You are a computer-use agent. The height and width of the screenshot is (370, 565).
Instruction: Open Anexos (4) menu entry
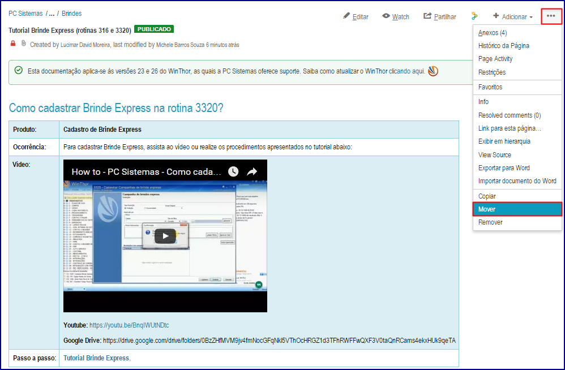pyautogui.click(x=517, y=33)
